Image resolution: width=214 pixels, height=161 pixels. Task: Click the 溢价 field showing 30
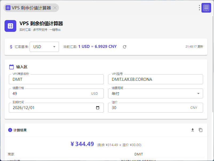tap(149, 108)
